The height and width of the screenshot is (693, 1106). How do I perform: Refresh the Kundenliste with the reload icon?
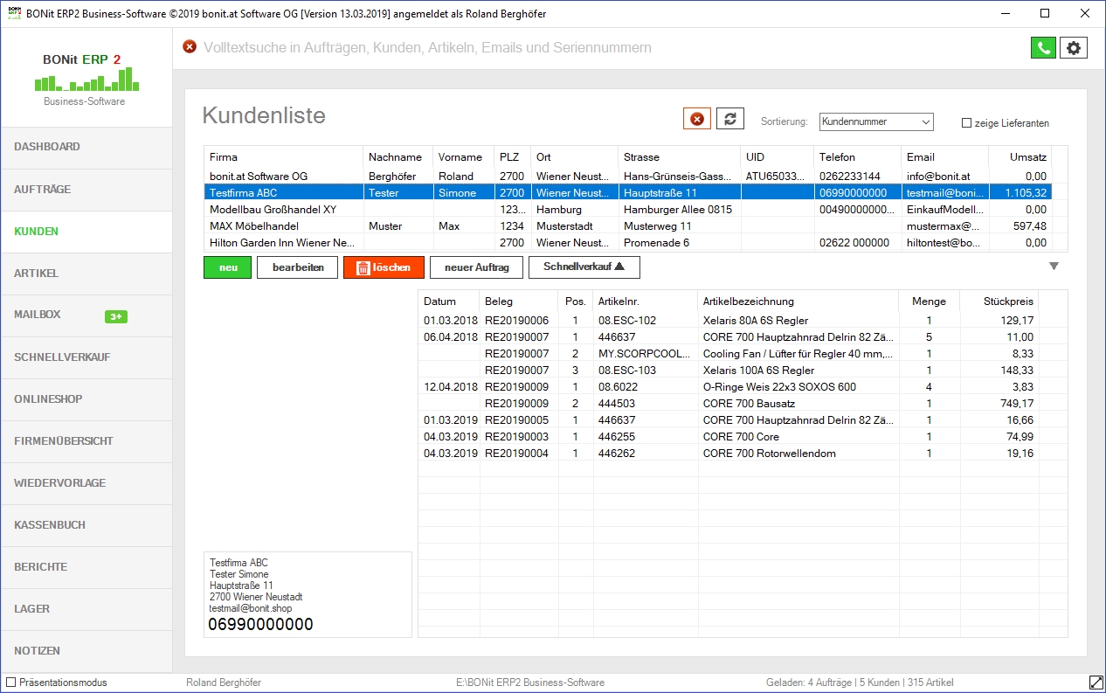click(x=730, y=119)
